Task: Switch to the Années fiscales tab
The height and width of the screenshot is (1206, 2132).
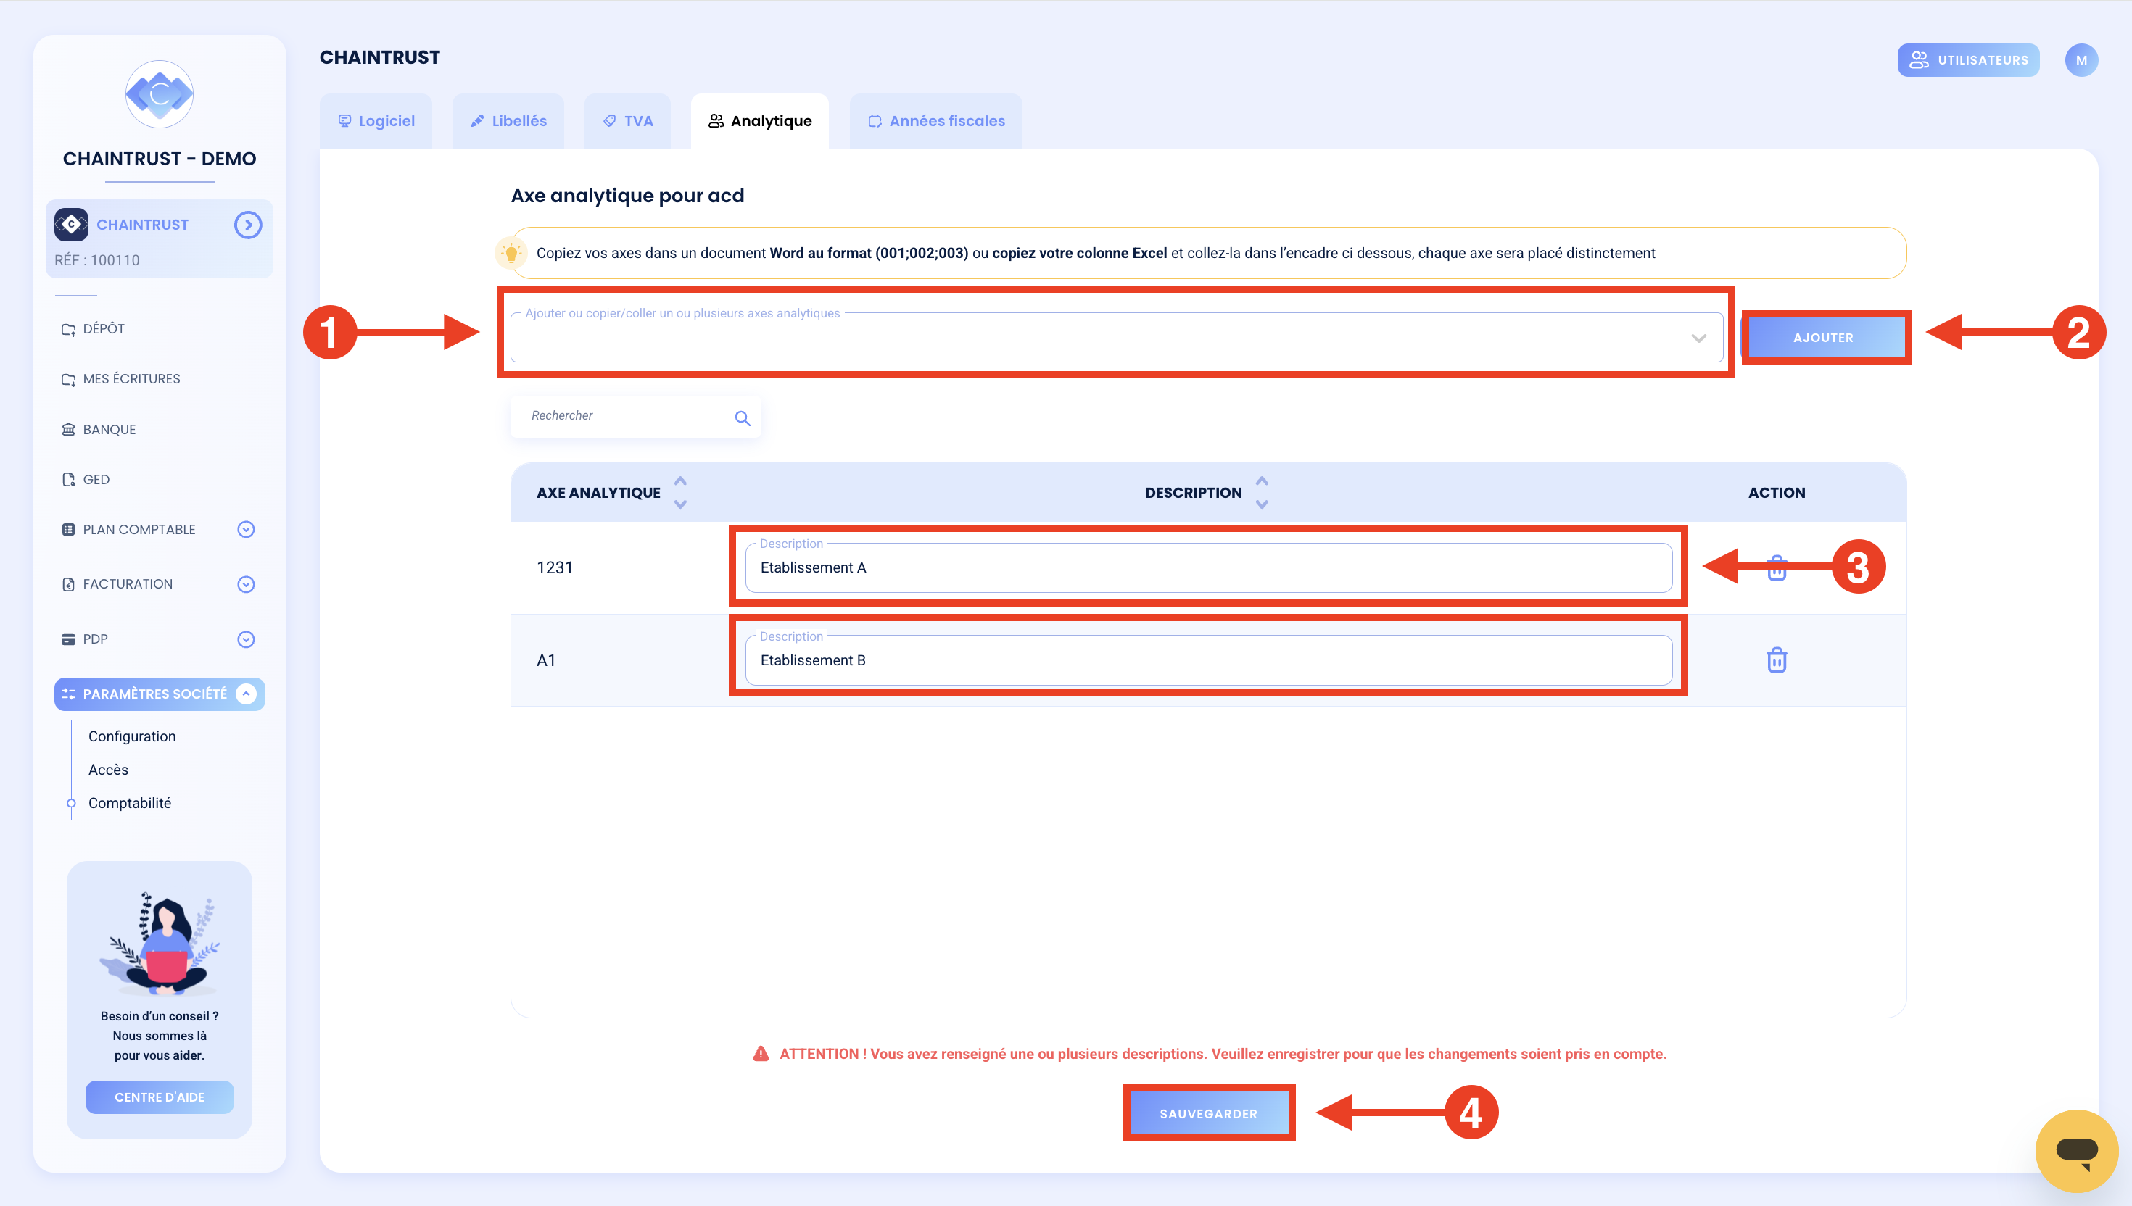Action: tap(936, 121)
